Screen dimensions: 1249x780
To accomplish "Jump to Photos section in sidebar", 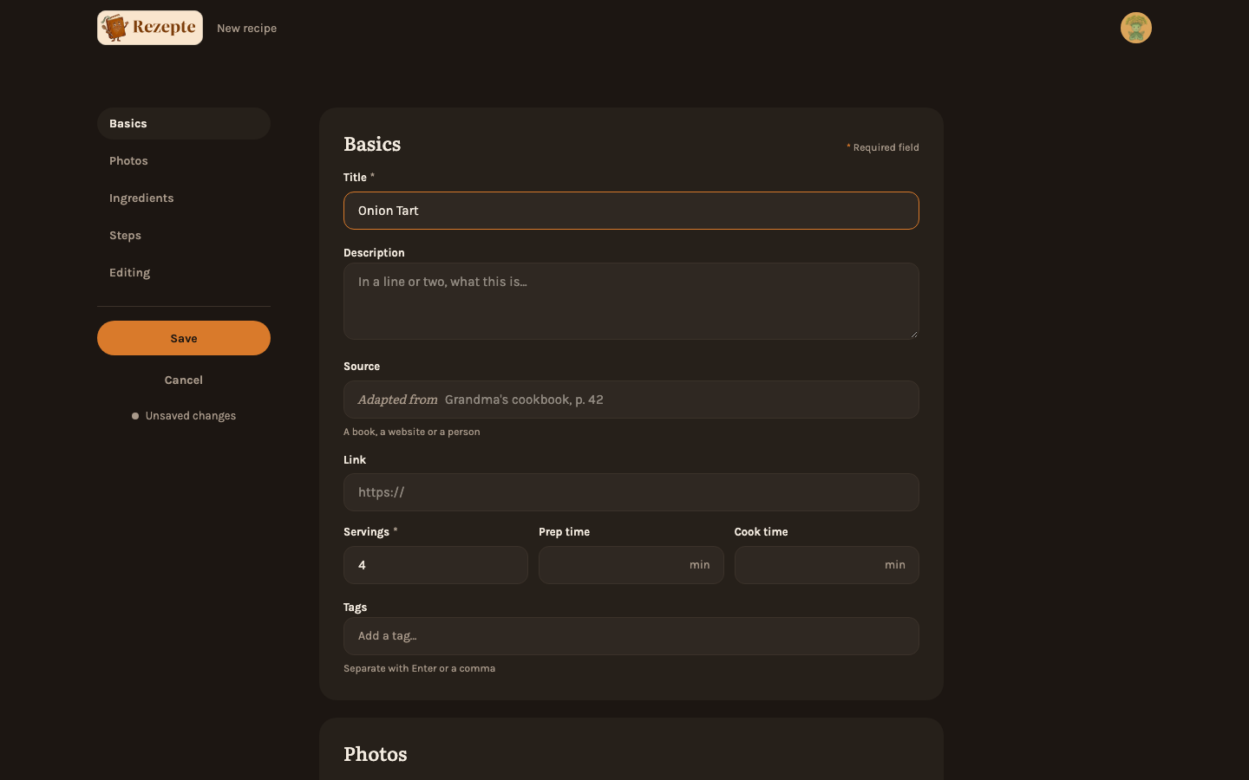I will click(184, 161).
